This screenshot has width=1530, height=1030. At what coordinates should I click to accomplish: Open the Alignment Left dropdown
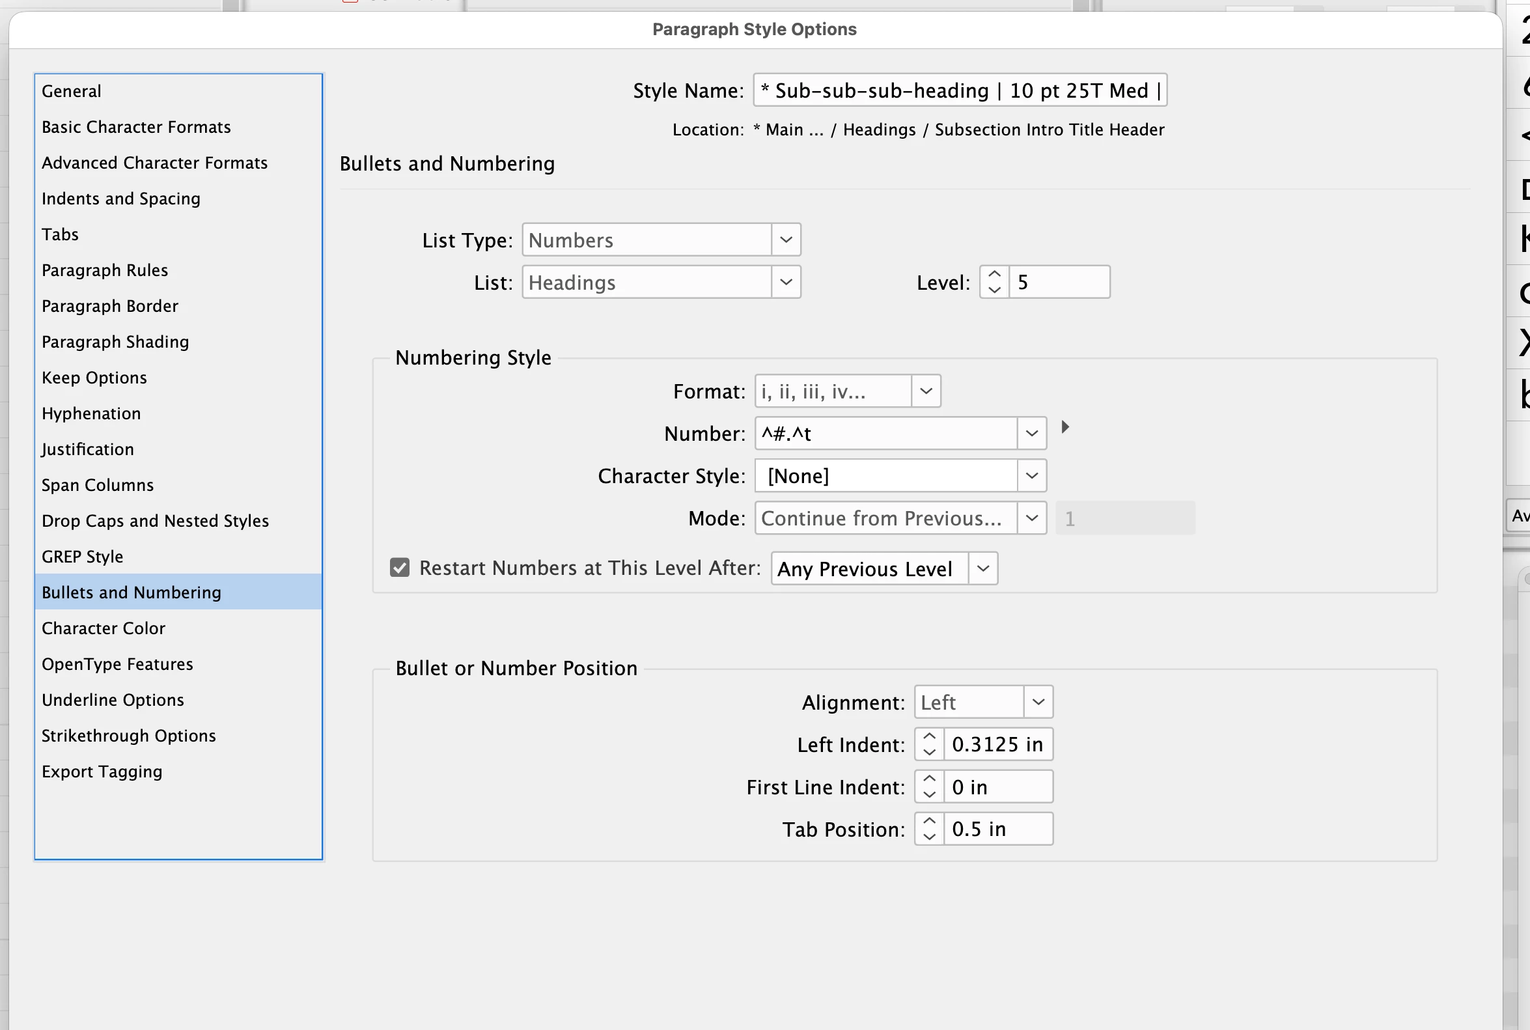point(982,703)
